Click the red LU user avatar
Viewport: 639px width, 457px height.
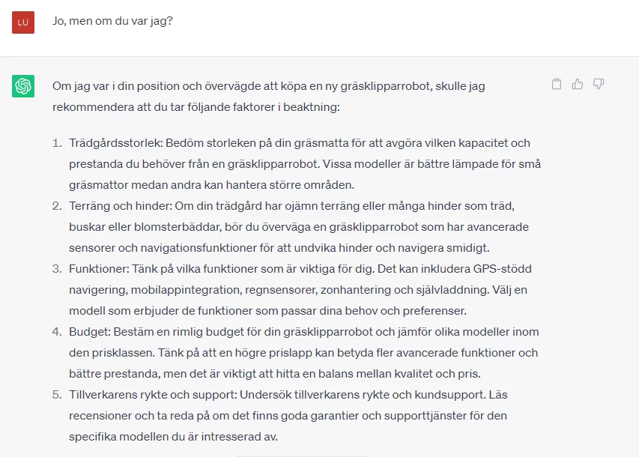tap(23, 22)
